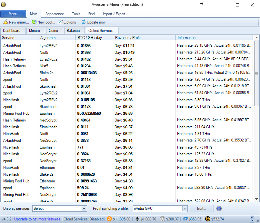Click the Awesome Miner Bitcoin app icon
The width and height of the screenshot is (260, 223).
point(3,5)
